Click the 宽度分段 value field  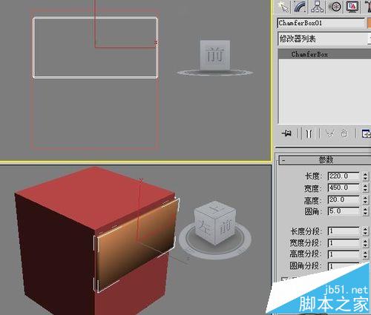344,243
